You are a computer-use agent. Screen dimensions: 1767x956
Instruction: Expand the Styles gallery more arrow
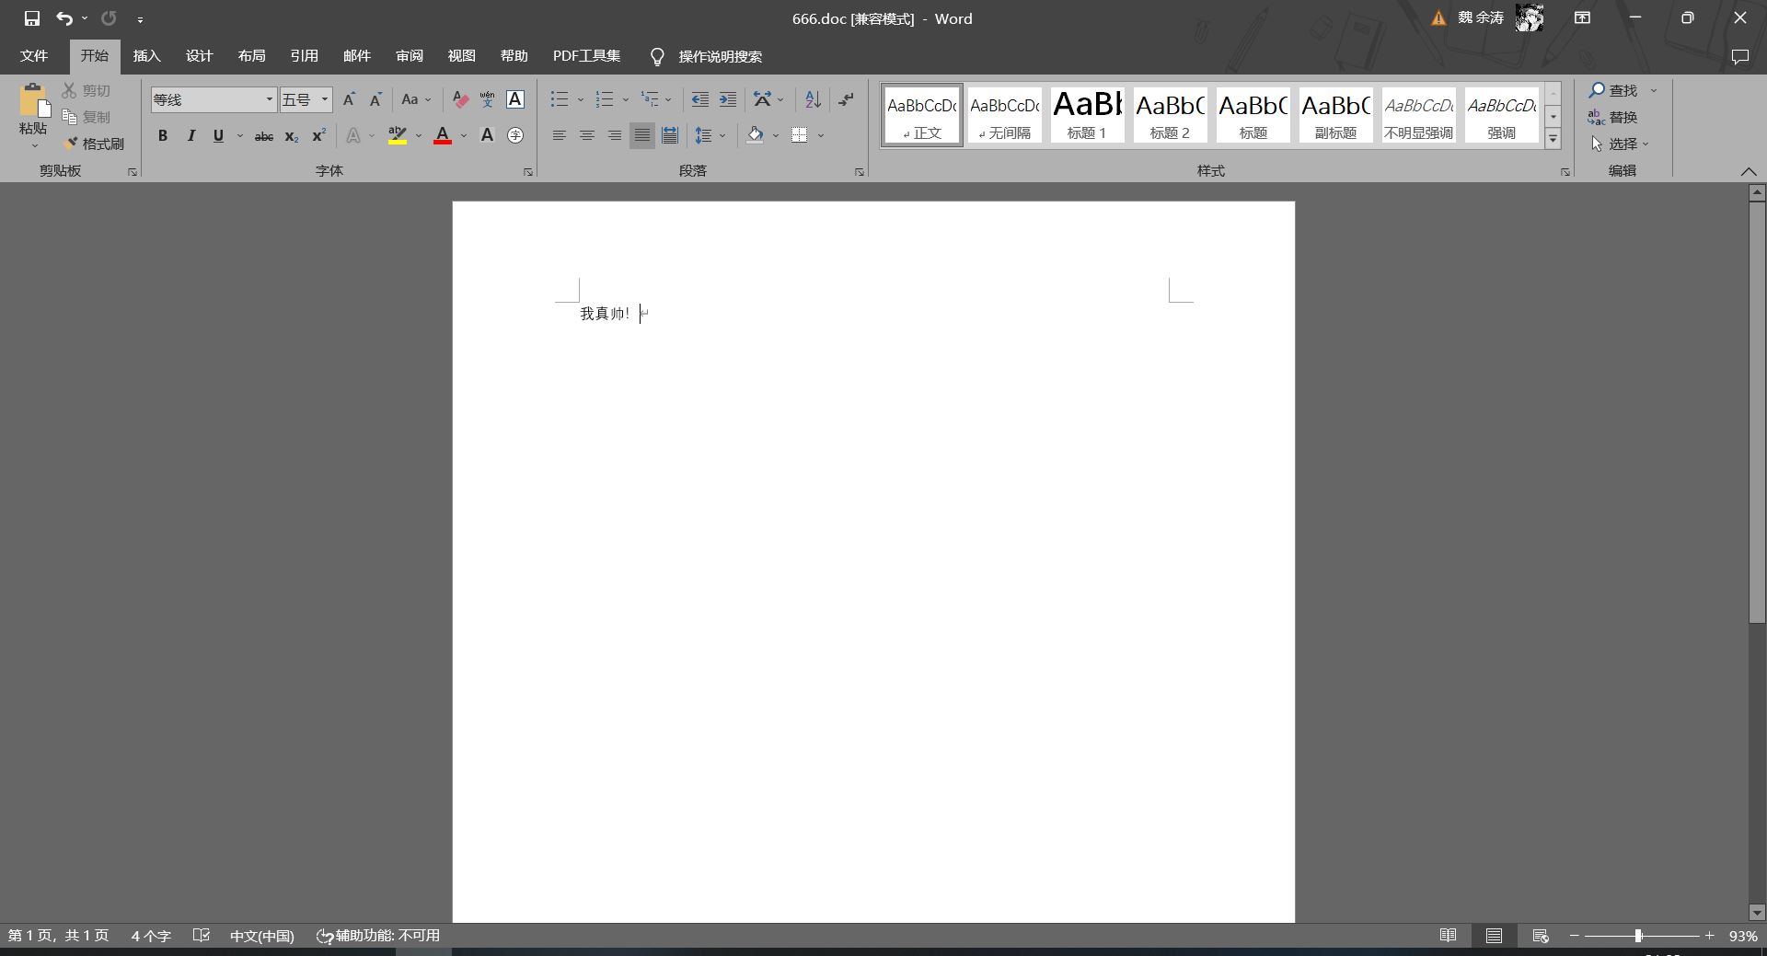(x=1553, y=139)
